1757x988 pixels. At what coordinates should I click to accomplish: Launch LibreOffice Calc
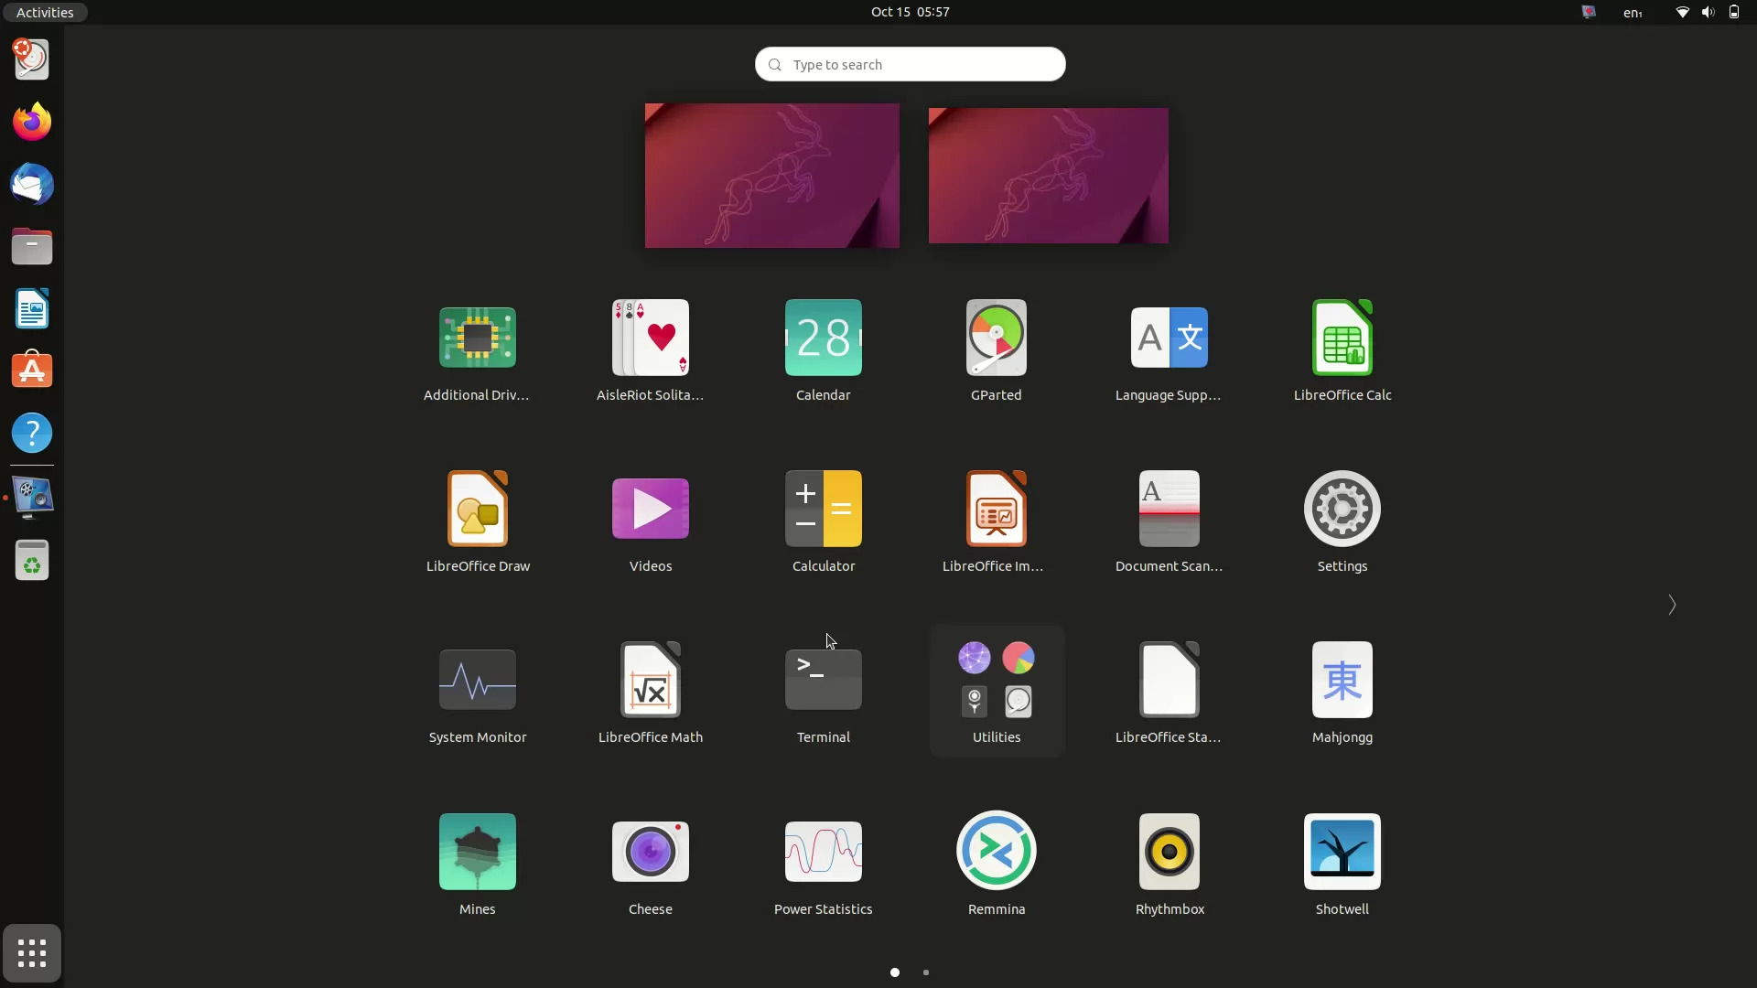click(x=1342, y=338)
